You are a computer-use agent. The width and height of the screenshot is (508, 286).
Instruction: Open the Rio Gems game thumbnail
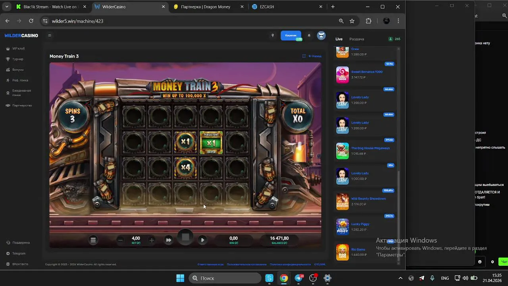coord(343,252)
